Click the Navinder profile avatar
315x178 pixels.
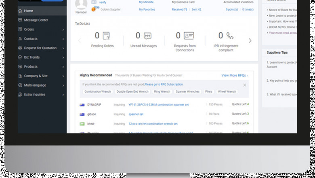81,4
